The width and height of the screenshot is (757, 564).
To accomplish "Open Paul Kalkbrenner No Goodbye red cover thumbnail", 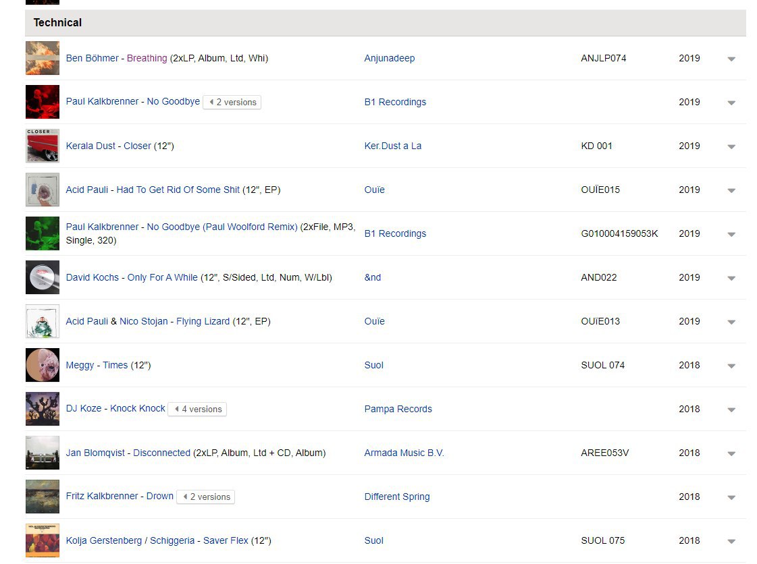I will [x=43, y=103].
